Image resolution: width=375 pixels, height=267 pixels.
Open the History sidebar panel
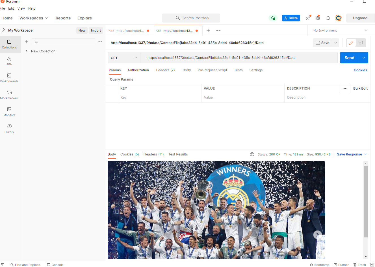(x=9, y=129)
